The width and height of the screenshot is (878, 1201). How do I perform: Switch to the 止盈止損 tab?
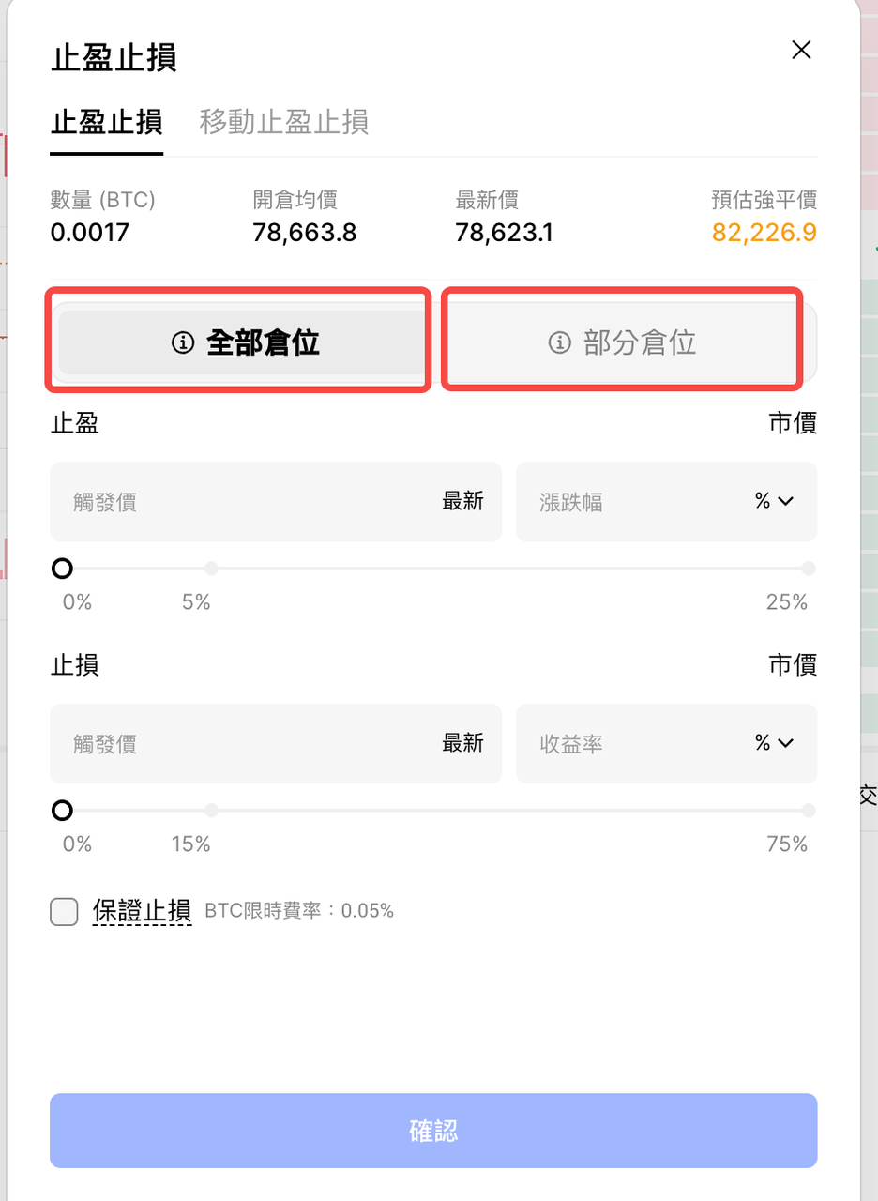point(106,122)
